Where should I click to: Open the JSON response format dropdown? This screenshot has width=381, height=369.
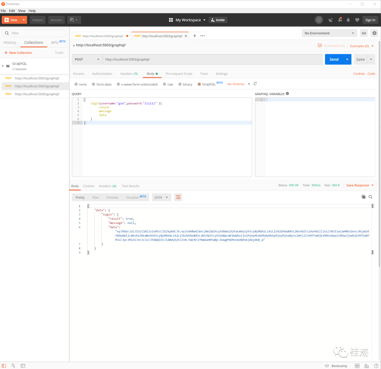pyautogui.click(x=161, y=197)
